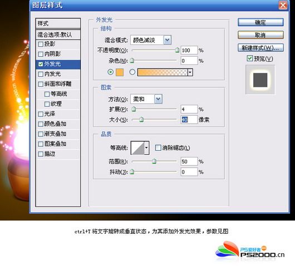Click the 不透明度 slider handle
295x266 pixels.
click(x=177, y=50)
